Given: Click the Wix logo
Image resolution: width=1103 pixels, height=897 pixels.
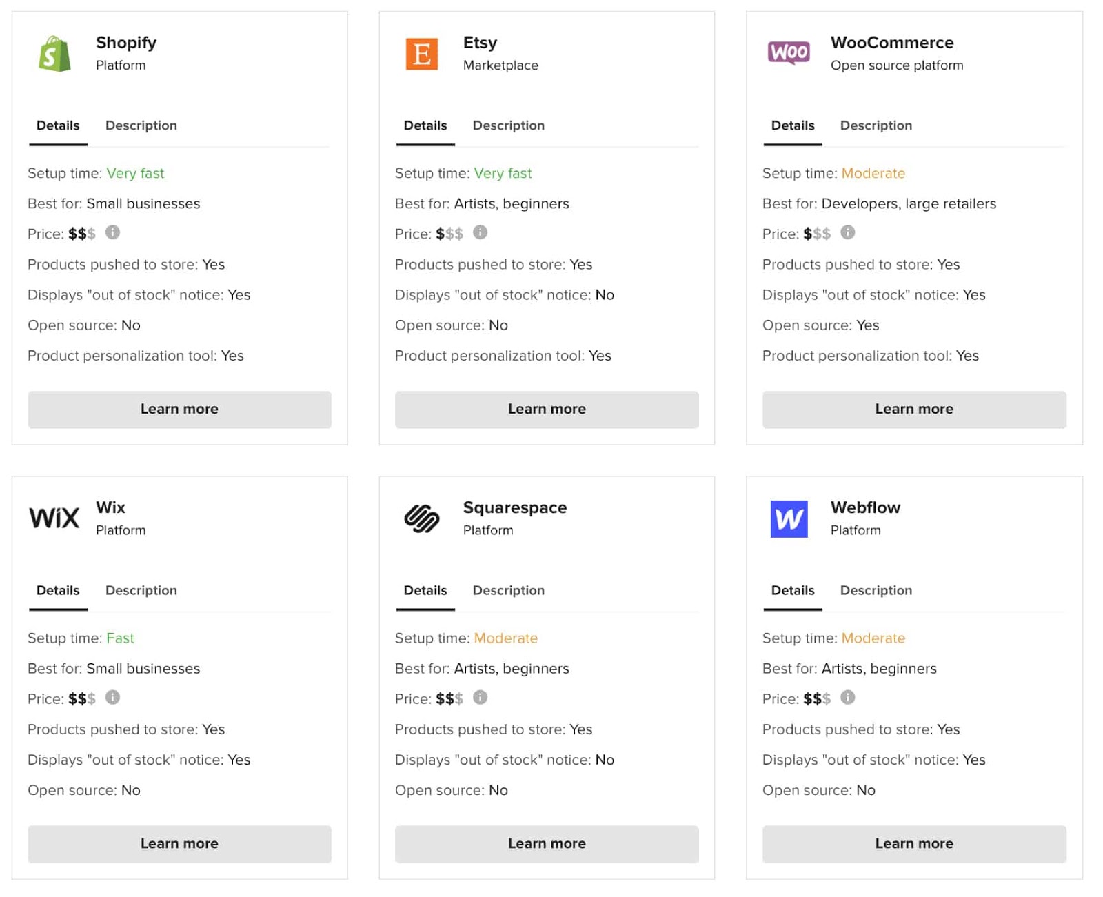Looking at the screenshot, I should [x=54, y=518].
